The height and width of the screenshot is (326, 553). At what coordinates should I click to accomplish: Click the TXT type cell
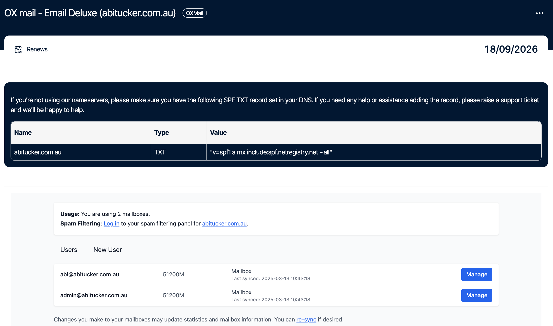(x=160, y=152)
